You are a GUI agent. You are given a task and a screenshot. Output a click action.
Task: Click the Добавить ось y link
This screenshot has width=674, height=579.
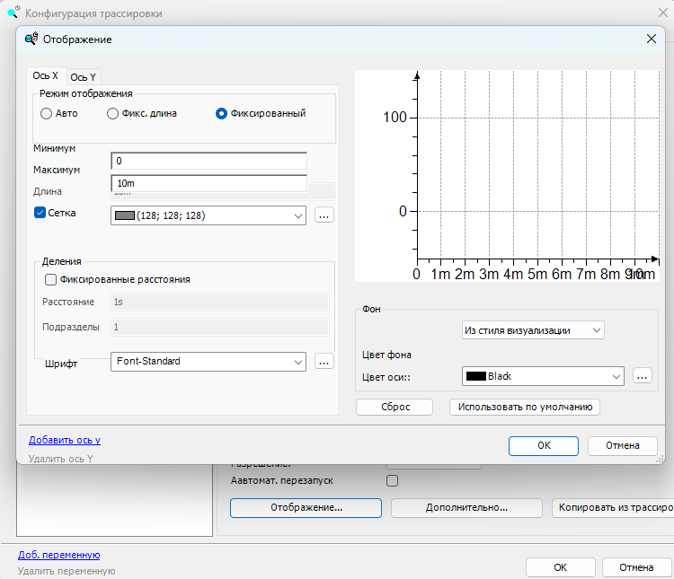[x=65, y=440]
